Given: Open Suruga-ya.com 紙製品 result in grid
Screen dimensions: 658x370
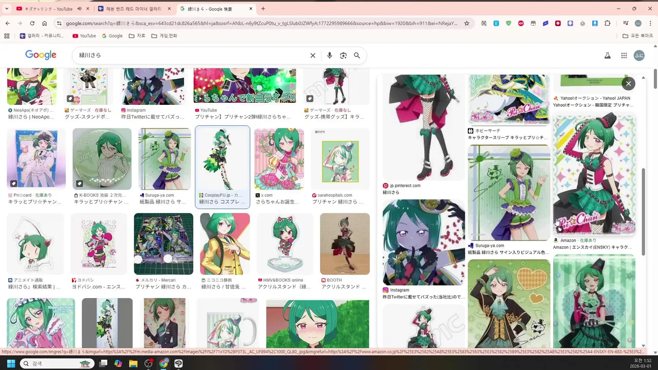Looking at the screenshot, I should (x=164, y=159).
